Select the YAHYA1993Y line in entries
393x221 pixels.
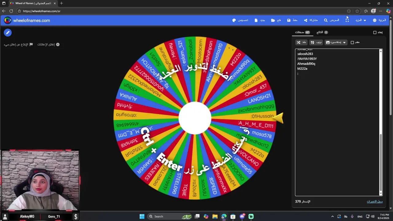307,59
